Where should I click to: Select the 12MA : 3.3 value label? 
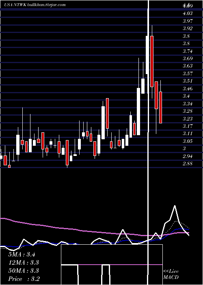pos(24,263)
